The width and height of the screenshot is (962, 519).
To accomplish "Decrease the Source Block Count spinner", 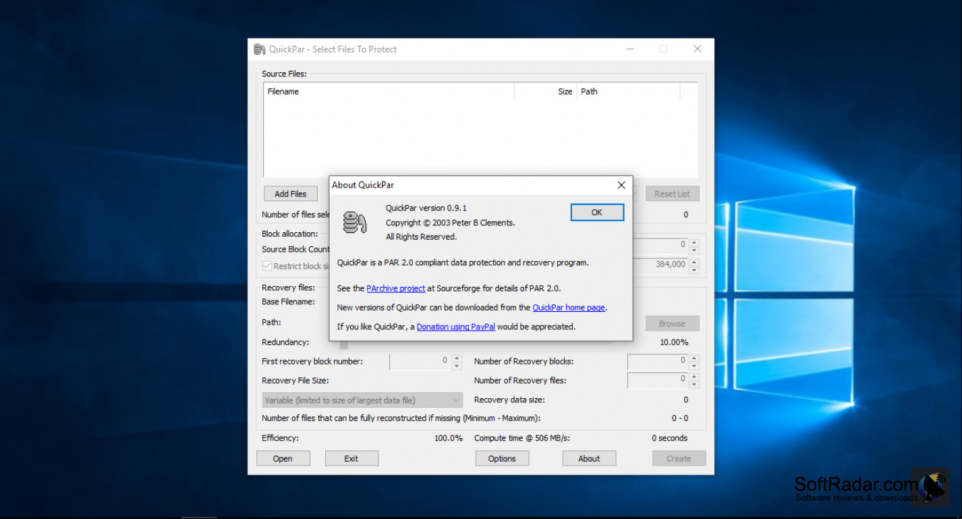I will [694, 250].
